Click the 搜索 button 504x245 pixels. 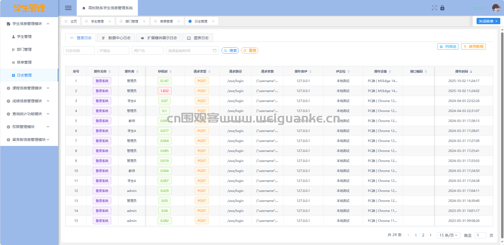(230, 50)
